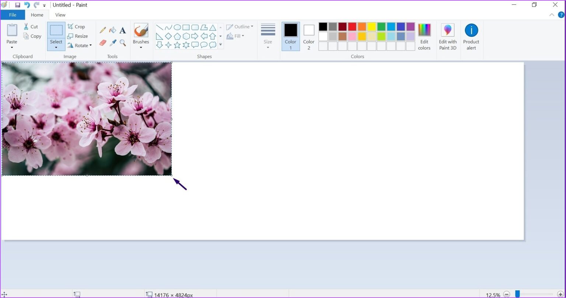This screenshot has width=566, height=298.
Task: Switch to the View tab
Action: tap(60, 15)
